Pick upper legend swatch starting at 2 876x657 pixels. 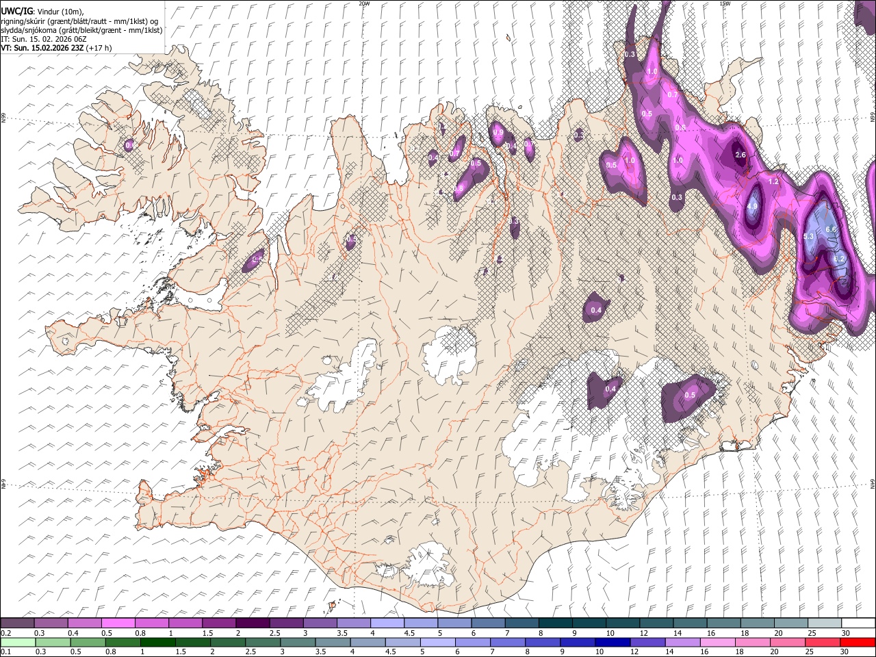252,623
